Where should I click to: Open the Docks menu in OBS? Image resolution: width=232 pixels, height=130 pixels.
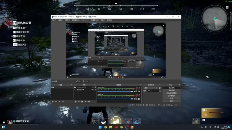pos(75,20)
